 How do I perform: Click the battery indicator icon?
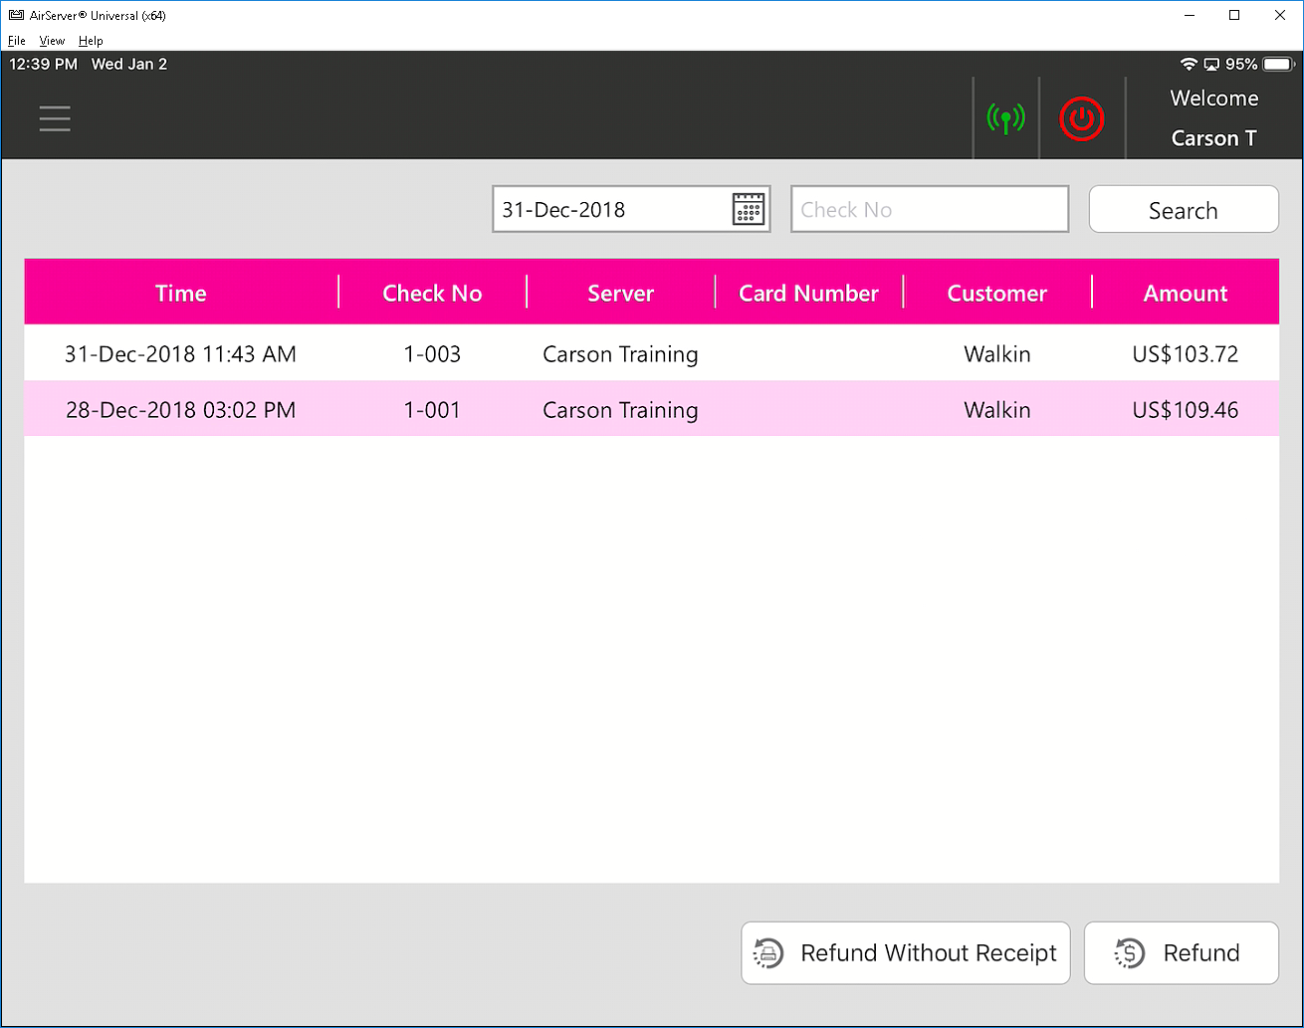(x=1277, y=64)
